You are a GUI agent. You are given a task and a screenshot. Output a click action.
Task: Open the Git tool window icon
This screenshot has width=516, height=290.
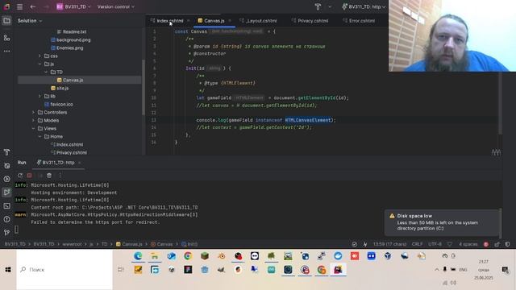tap(6, 233)
